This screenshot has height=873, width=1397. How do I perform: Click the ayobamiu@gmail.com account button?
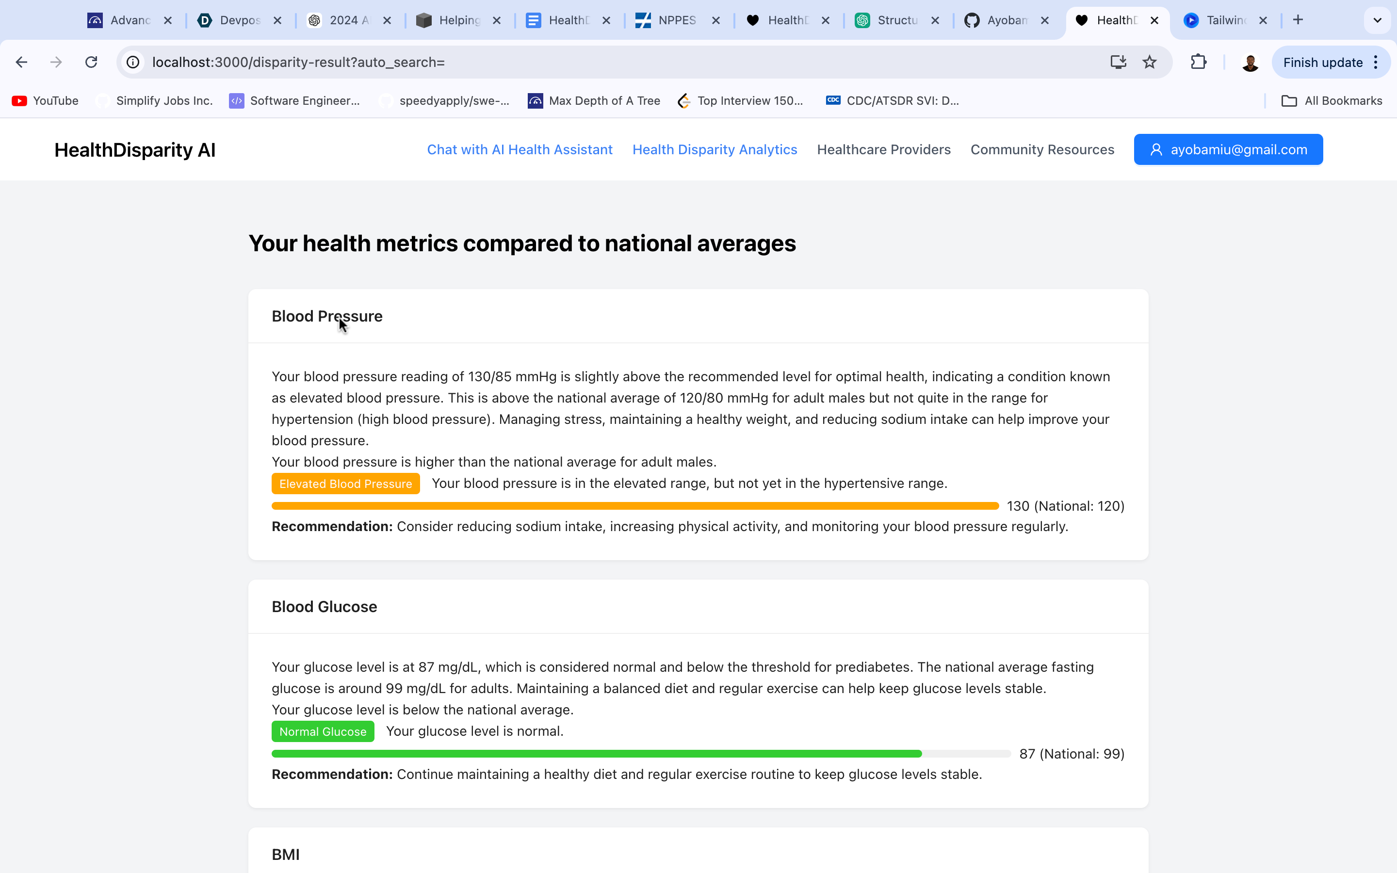click(x=1228, y=149)
